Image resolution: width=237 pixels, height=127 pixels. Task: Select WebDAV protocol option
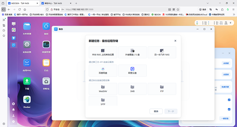click(x=103, y=89)
